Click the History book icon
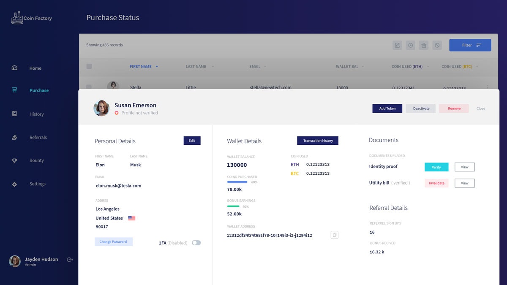This screenshot has width=507, height=285. (14, 114)
